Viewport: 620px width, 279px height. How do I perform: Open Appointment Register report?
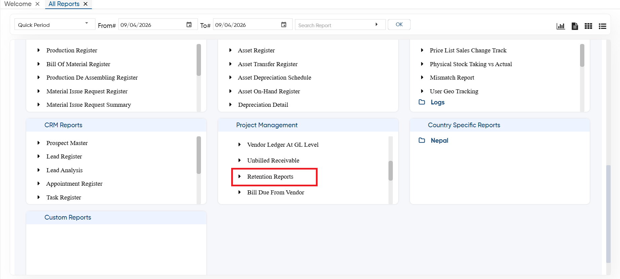[x=74, y=184]
